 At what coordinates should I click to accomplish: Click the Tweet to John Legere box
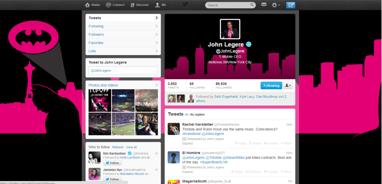click(123, 71)
